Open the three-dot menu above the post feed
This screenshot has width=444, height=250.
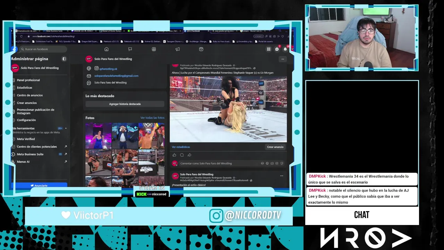point(283,59)
